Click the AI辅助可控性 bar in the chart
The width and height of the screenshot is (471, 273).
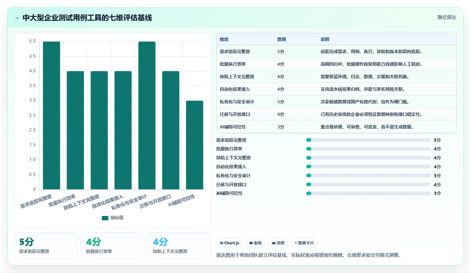point(195,145)
